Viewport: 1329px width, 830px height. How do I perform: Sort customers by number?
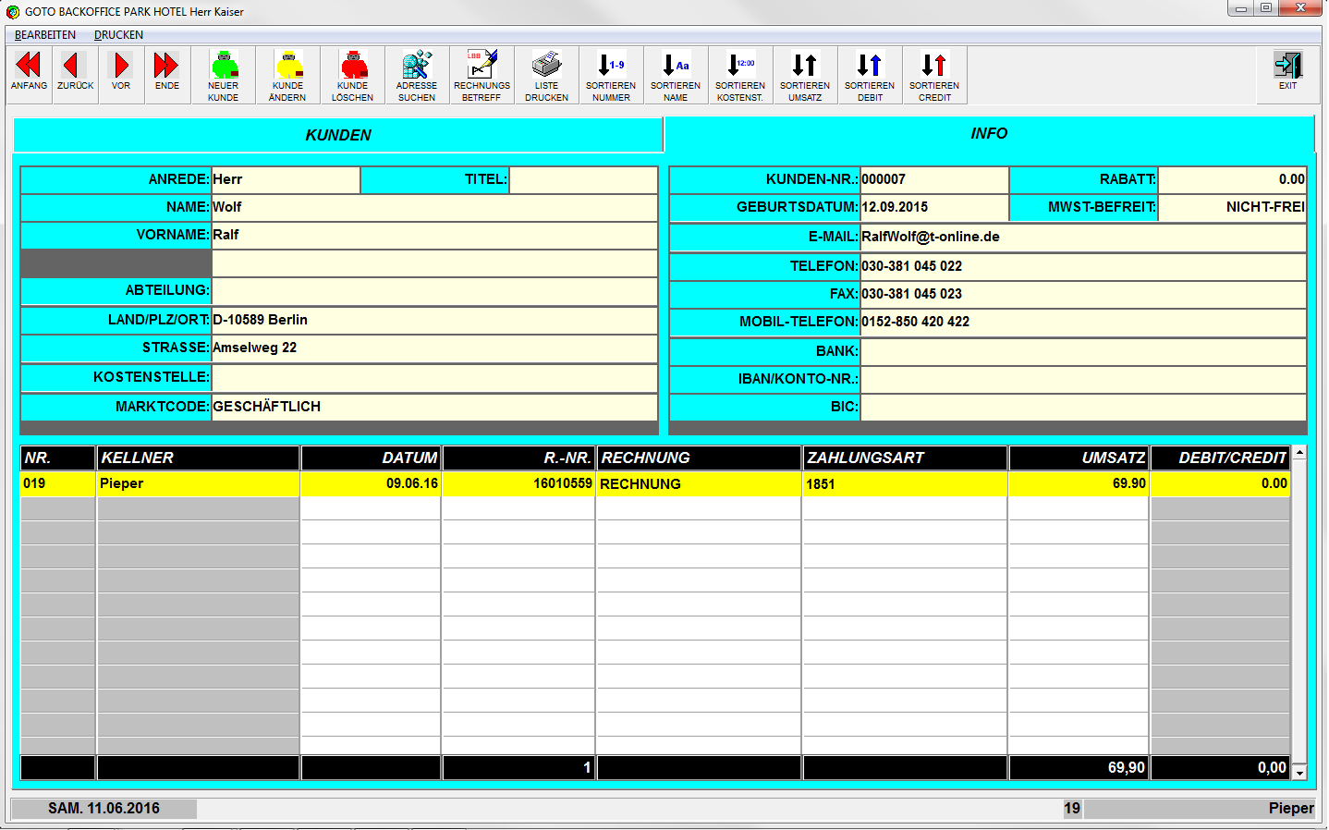(611, 75)
